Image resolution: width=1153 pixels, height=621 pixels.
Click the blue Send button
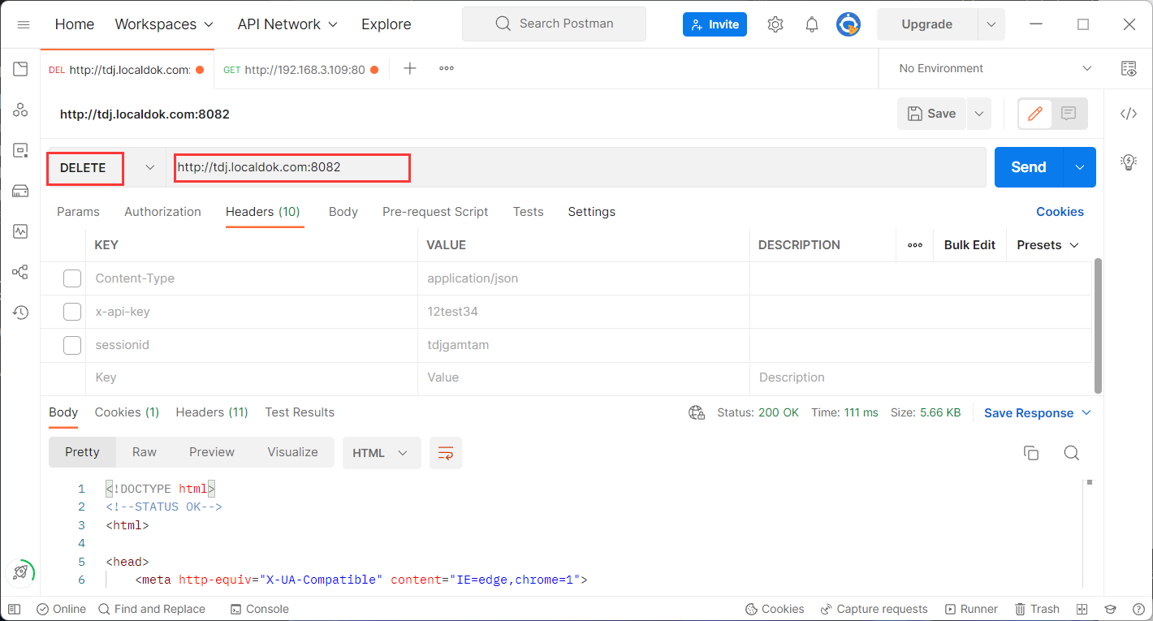1029,167
